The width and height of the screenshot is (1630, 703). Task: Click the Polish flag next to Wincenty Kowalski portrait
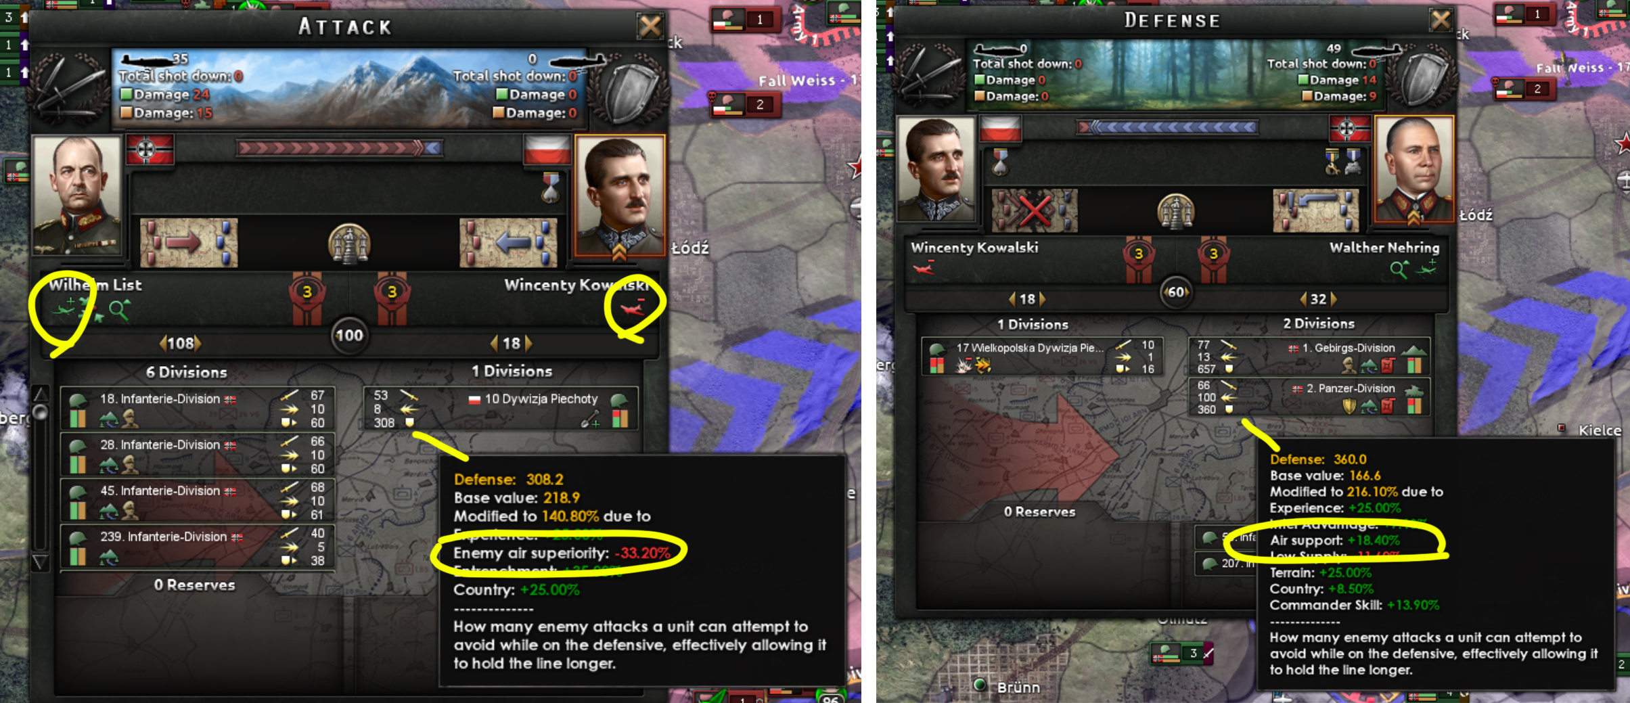pos(547,150)
